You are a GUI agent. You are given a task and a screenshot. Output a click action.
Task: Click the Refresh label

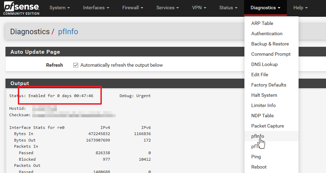55,65
